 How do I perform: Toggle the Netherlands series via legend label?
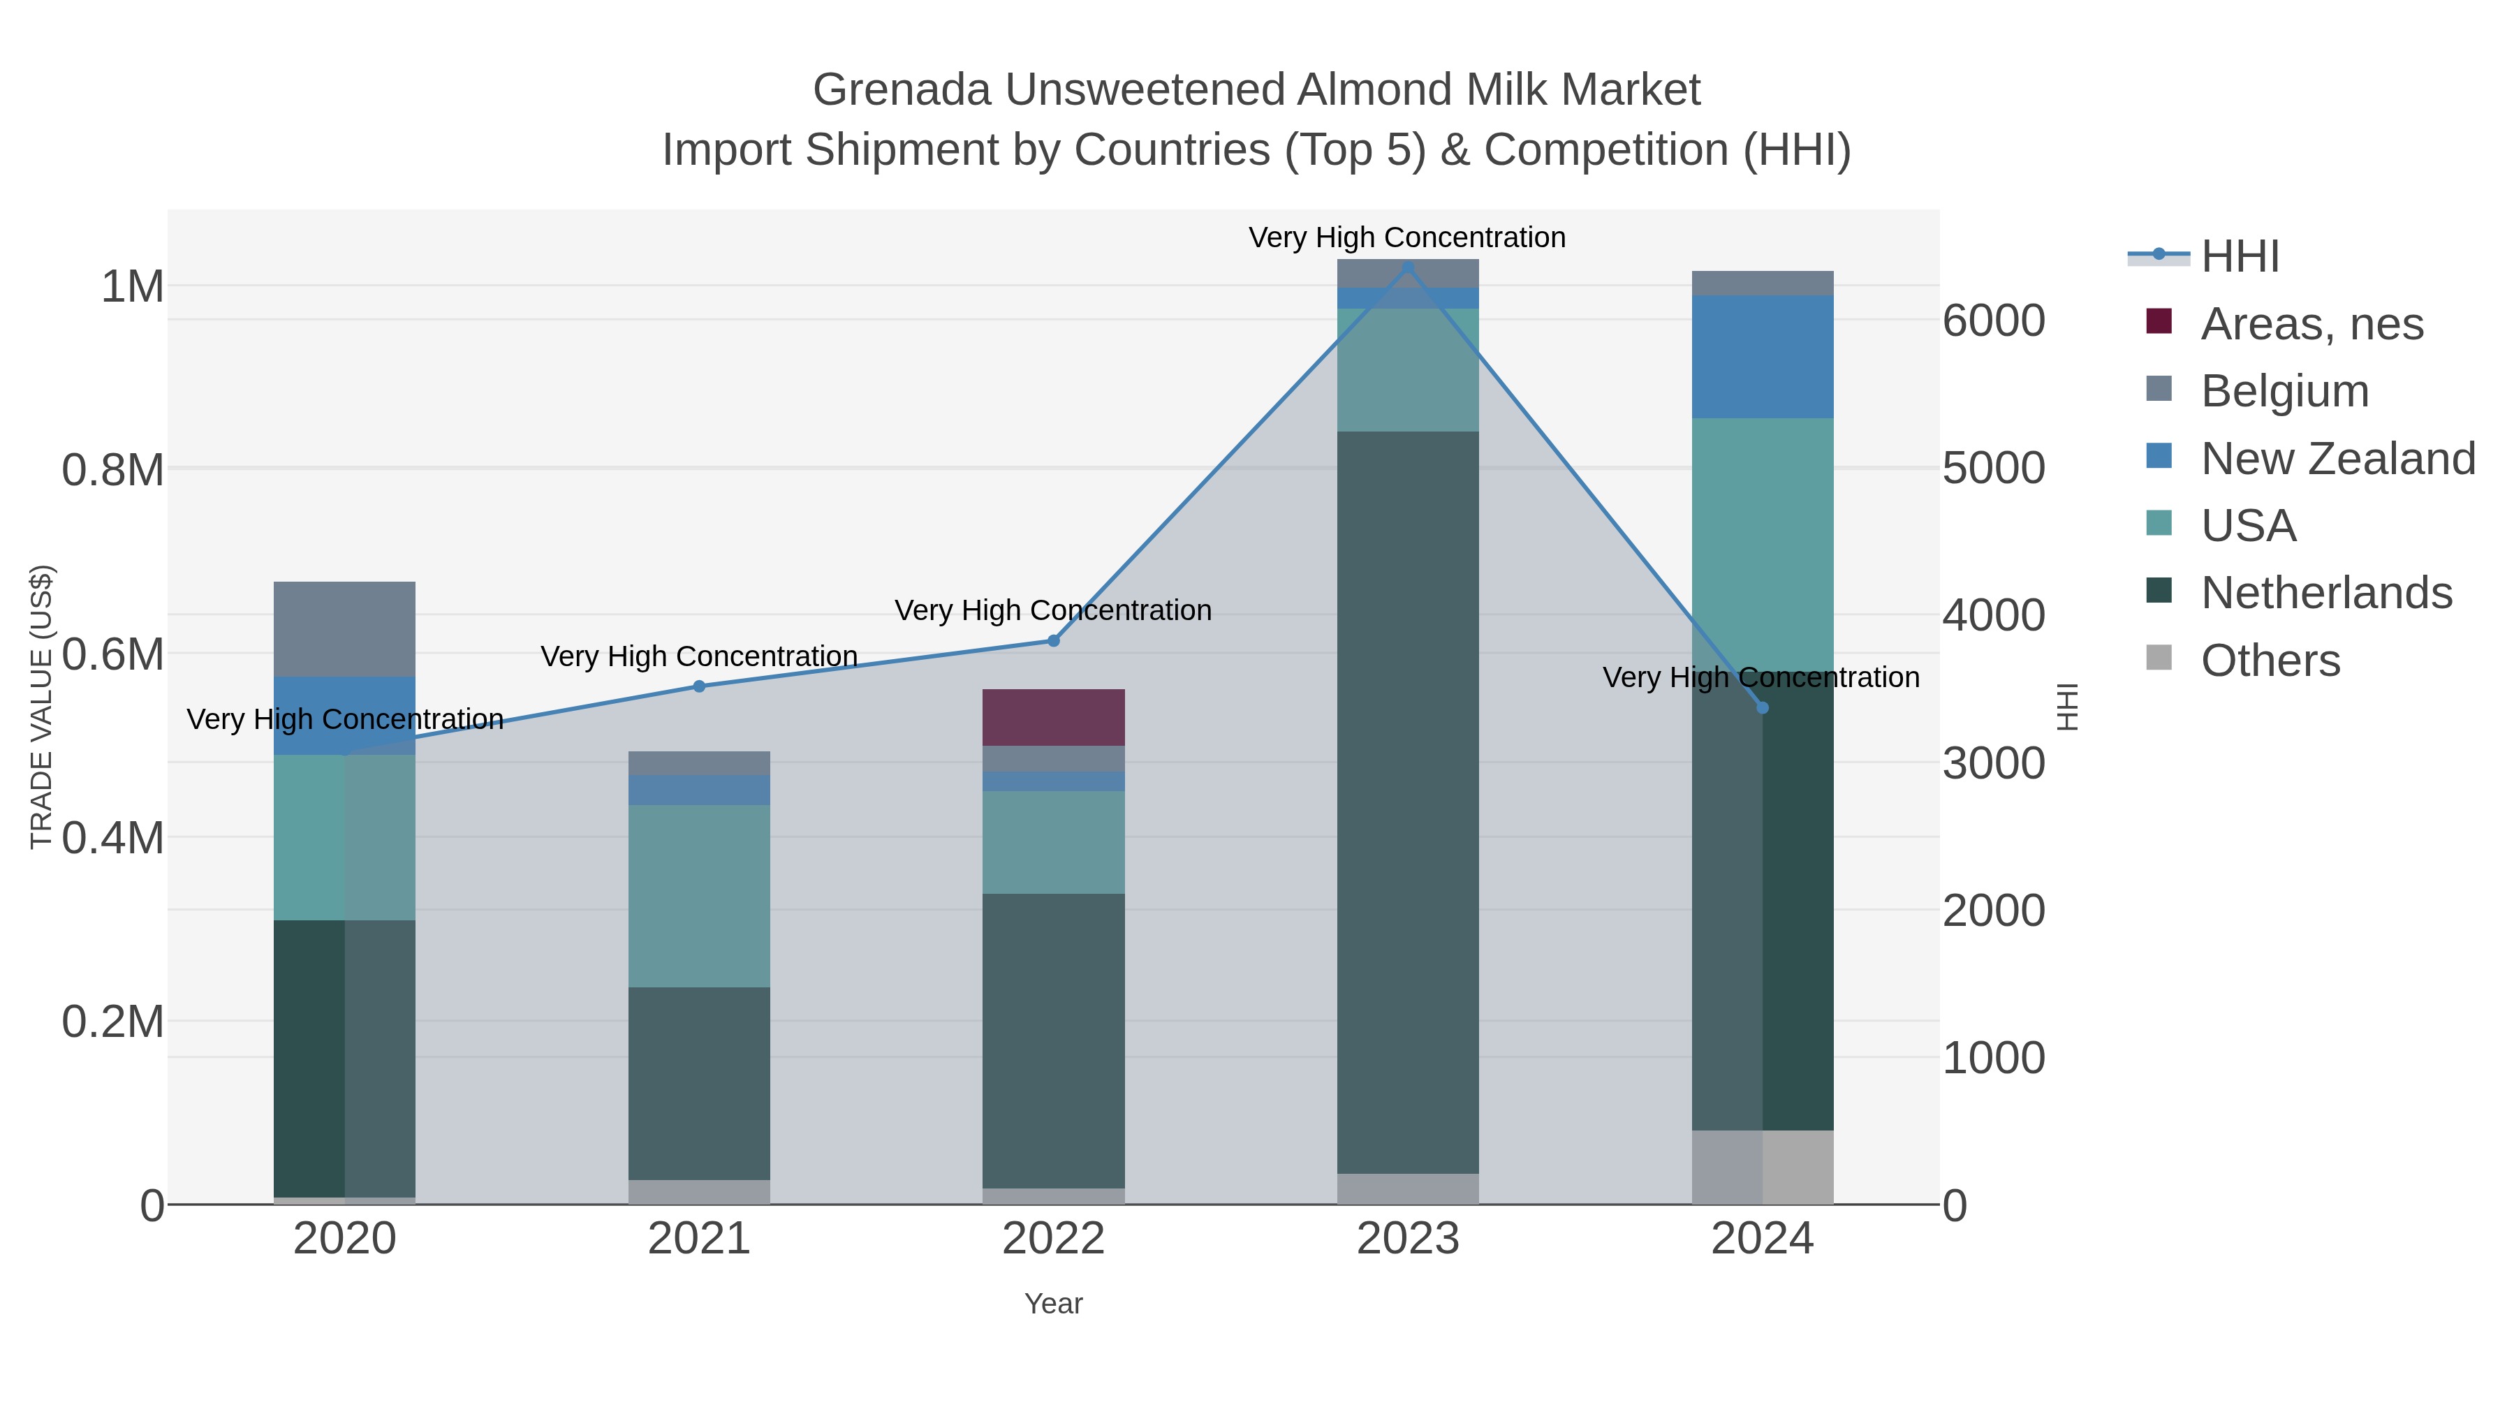tap(2327, 594)
